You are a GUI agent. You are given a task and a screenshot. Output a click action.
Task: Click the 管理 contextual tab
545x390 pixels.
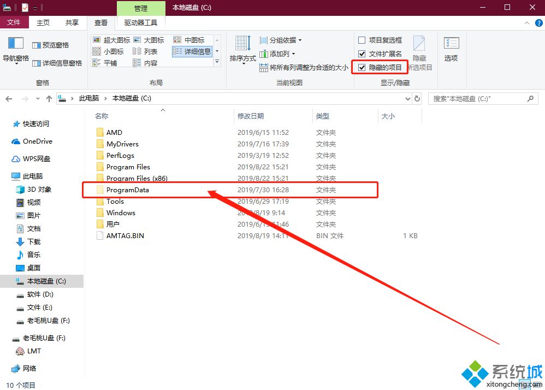pos(141,8)
